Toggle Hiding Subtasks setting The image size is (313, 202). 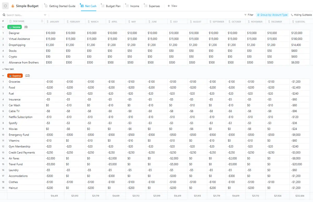[x=302, y=15]
